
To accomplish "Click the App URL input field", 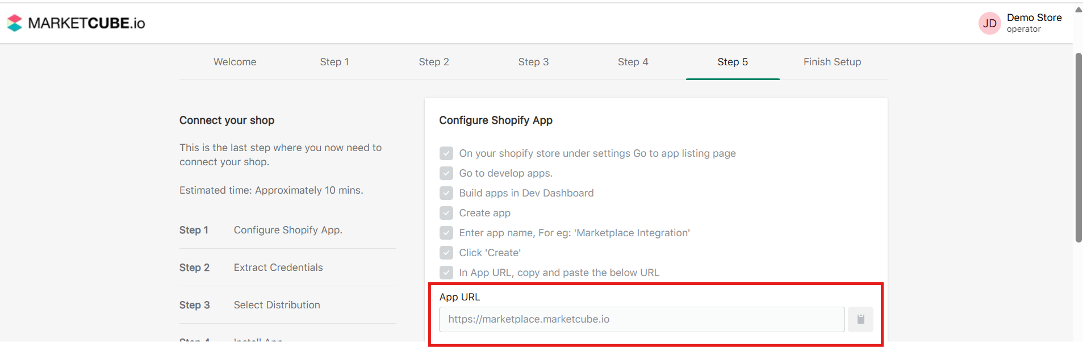I will tap(642, 319).
